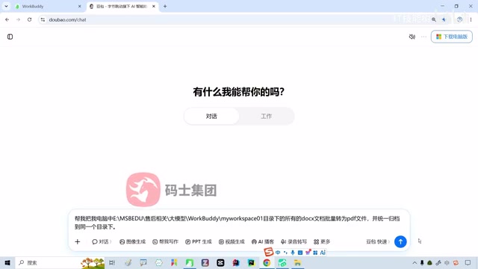
Task: Select the 录音转写 tool
Action: click(x=294, y=241)
